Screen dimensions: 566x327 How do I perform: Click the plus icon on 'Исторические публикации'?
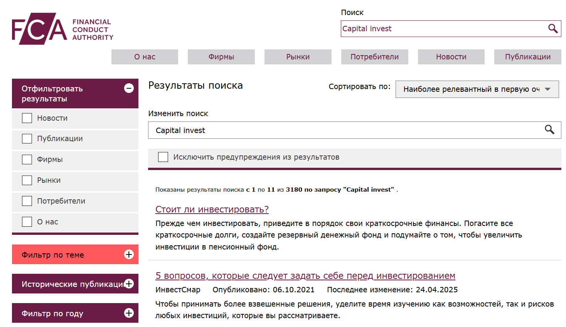tap(129, 283)
